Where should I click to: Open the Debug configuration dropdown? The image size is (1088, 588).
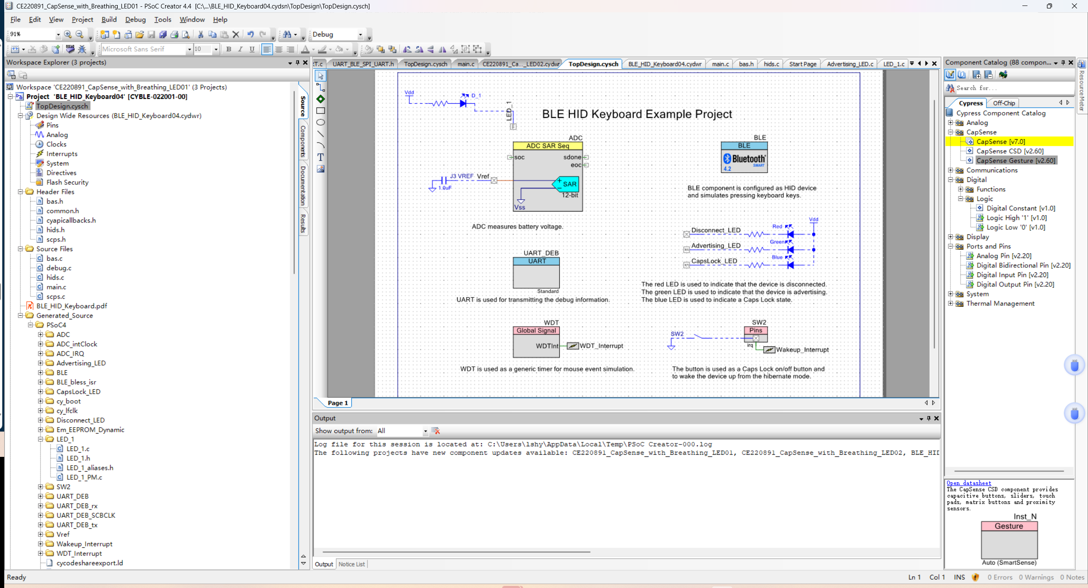360,34
